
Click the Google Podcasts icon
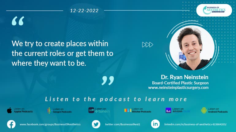coord(49,110)
